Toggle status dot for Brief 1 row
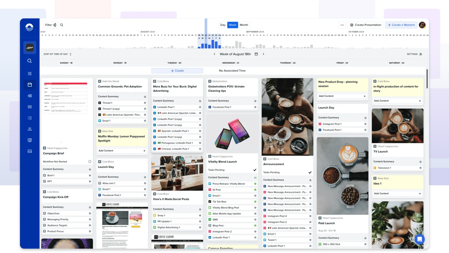The image size is (449, 253). click(90, 175)
